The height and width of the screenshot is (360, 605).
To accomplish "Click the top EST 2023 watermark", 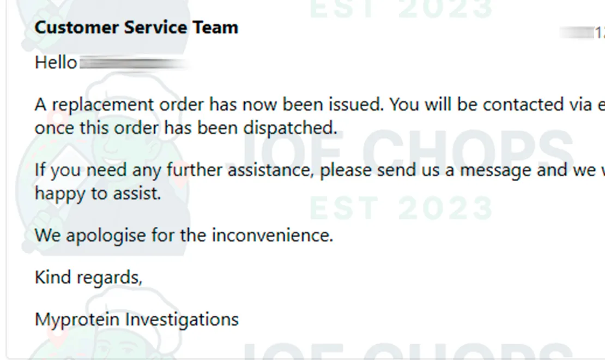I will click(402, 9).
